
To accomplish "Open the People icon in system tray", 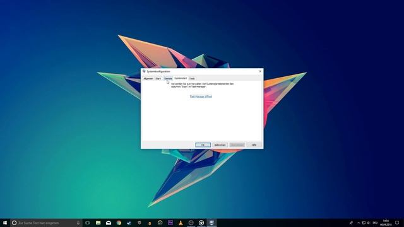I will tap(351, 223).
